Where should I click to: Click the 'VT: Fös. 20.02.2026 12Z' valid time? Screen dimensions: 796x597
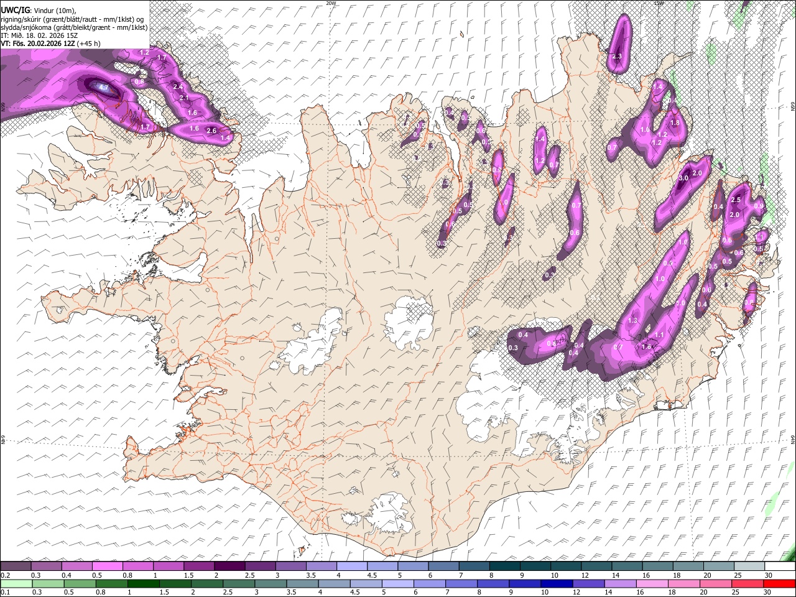click(38, 44)
